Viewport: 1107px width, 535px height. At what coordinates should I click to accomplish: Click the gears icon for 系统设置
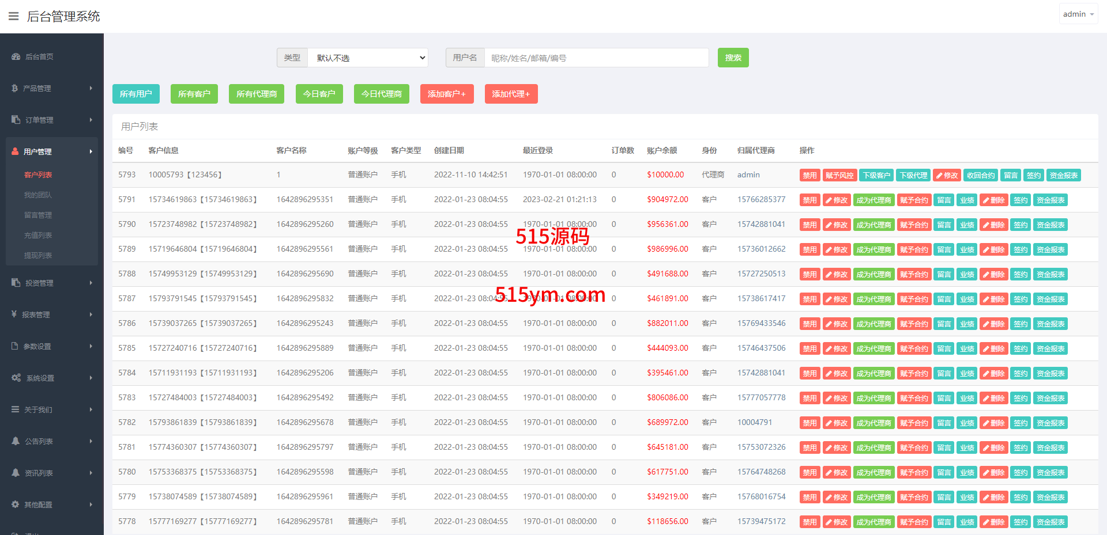[16, 378]
